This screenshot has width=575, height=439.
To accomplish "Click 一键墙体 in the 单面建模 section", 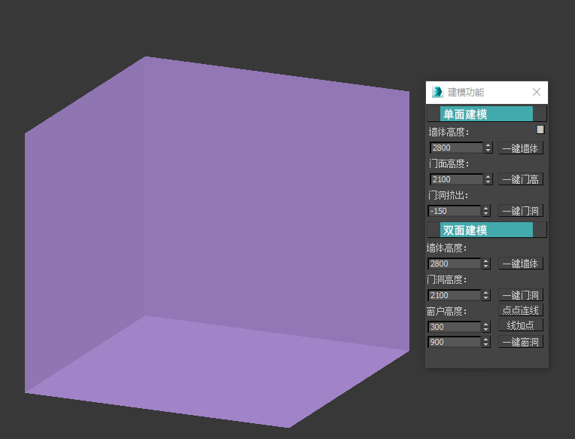I will point(520,148).
